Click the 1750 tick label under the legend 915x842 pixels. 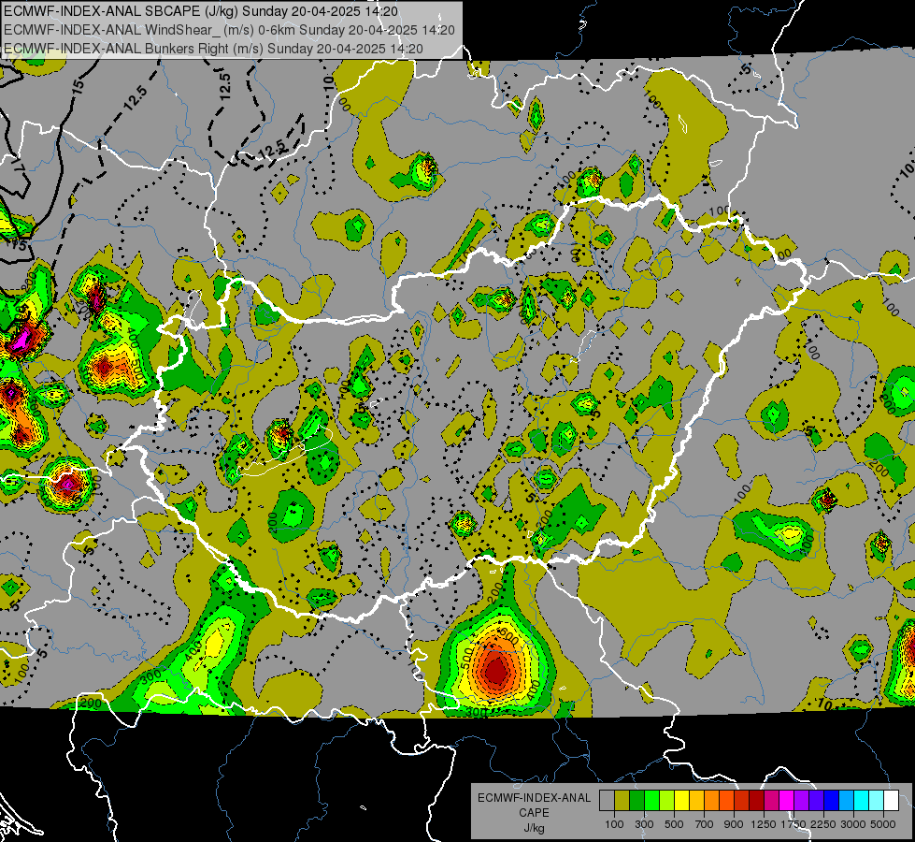[x=793, y=824]
